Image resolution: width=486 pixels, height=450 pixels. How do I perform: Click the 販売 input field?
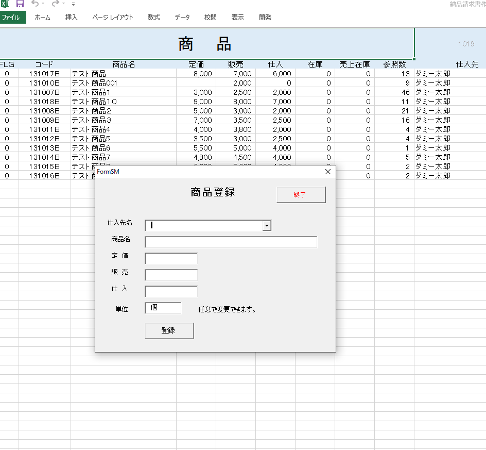(171, 275)
